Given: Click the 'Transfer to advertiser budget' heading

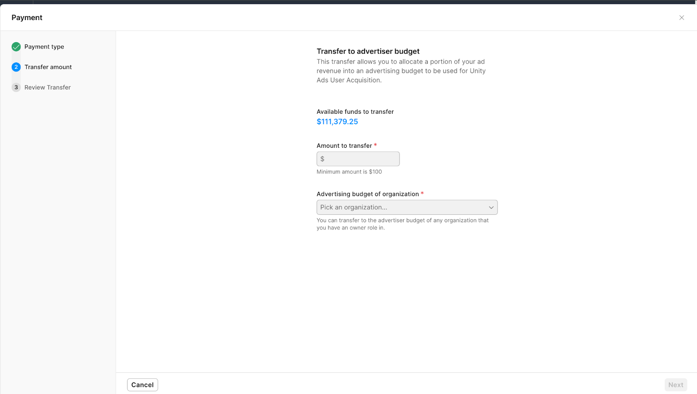Looking at the screenshot, I should pos(368,51).
